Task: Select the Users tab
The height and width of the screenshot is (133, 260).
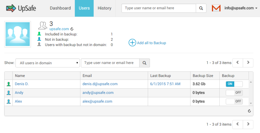Action: point(84,8)
